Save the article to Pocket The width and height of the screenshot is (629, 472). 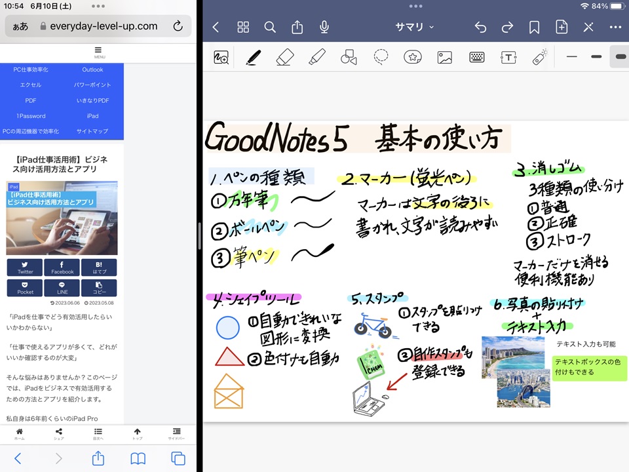click(25, 288)
